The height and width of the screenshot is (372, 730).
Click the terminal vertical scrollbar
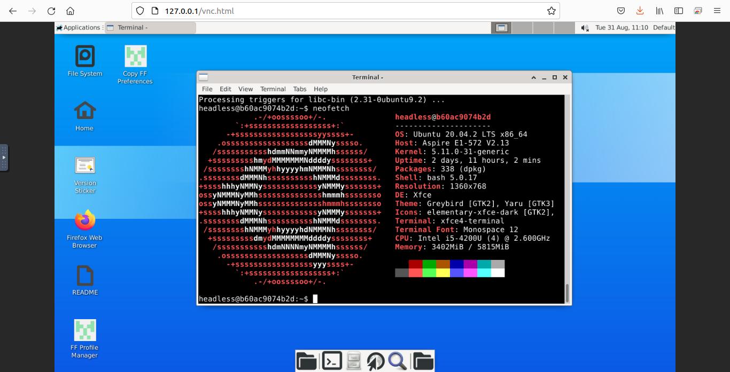(568, 293)
